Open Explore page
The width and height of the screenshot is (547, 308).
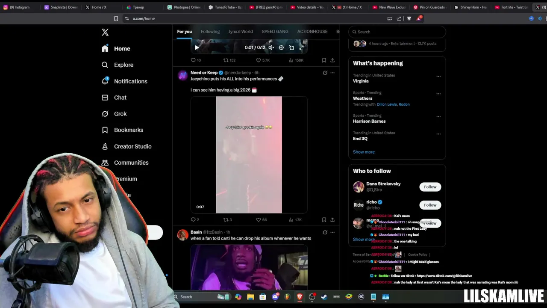pos(118,65)
